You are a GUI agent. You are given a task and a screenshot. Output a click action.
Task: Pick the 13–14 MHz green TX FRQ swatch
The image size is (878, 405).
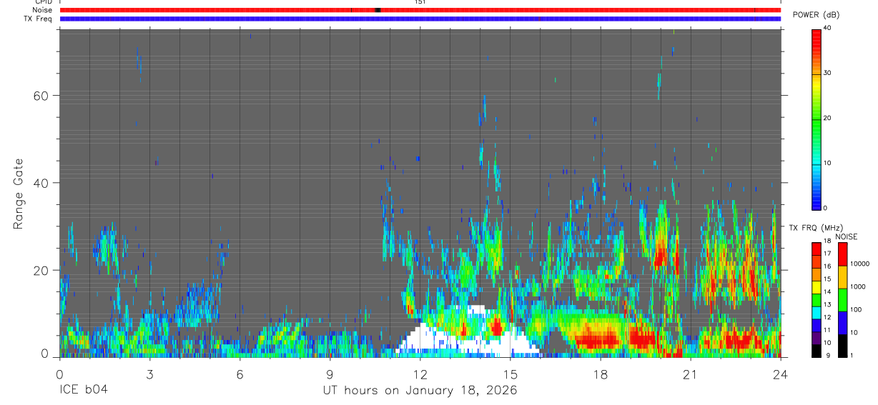point(817,300)
